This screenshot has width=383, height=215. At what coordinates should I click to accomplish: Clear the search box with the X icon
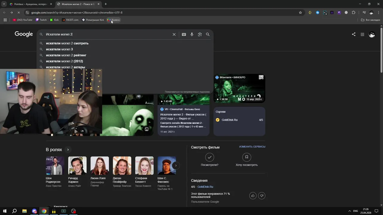point(174,34)
